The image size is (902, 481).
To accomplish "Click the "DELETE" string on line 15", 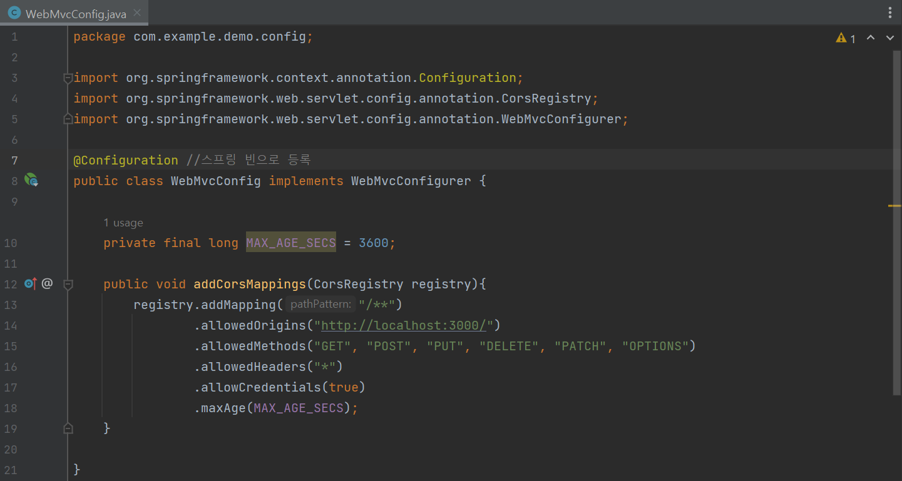I will pos(509,346).
